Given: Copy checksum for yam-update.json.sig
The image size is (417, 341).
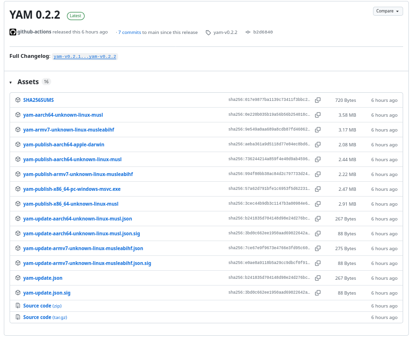Looking at the screenshot, I should click(x=318, y=293).
